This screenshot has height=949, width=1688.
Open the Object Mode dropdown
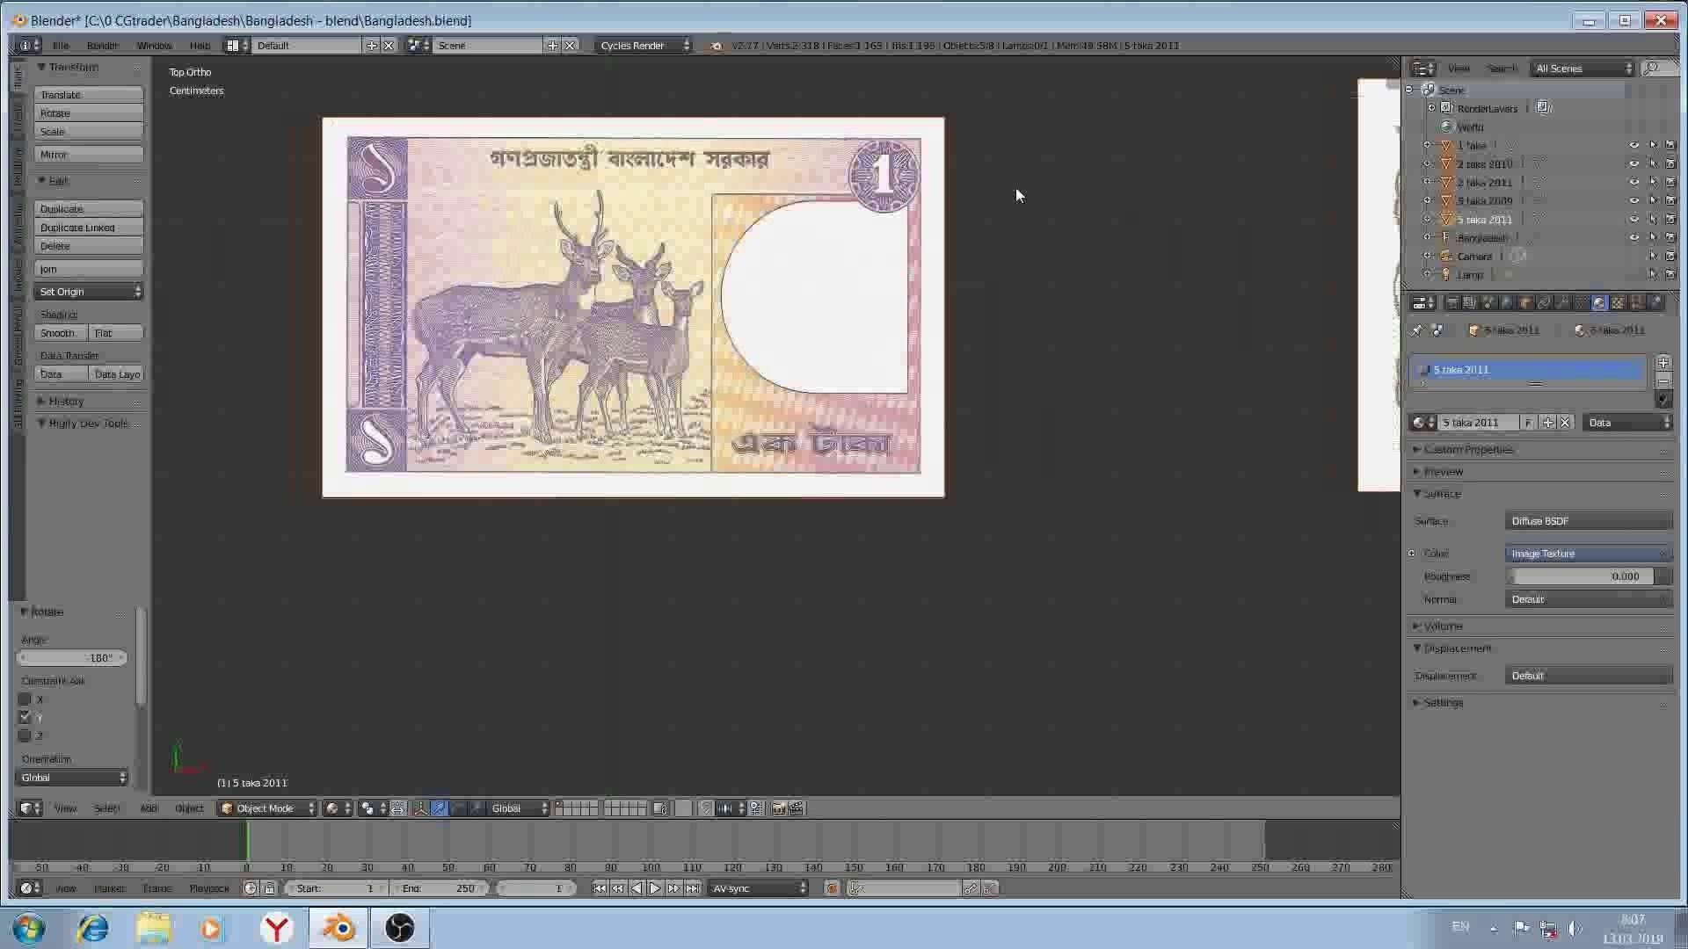click(x=266, y=808)
